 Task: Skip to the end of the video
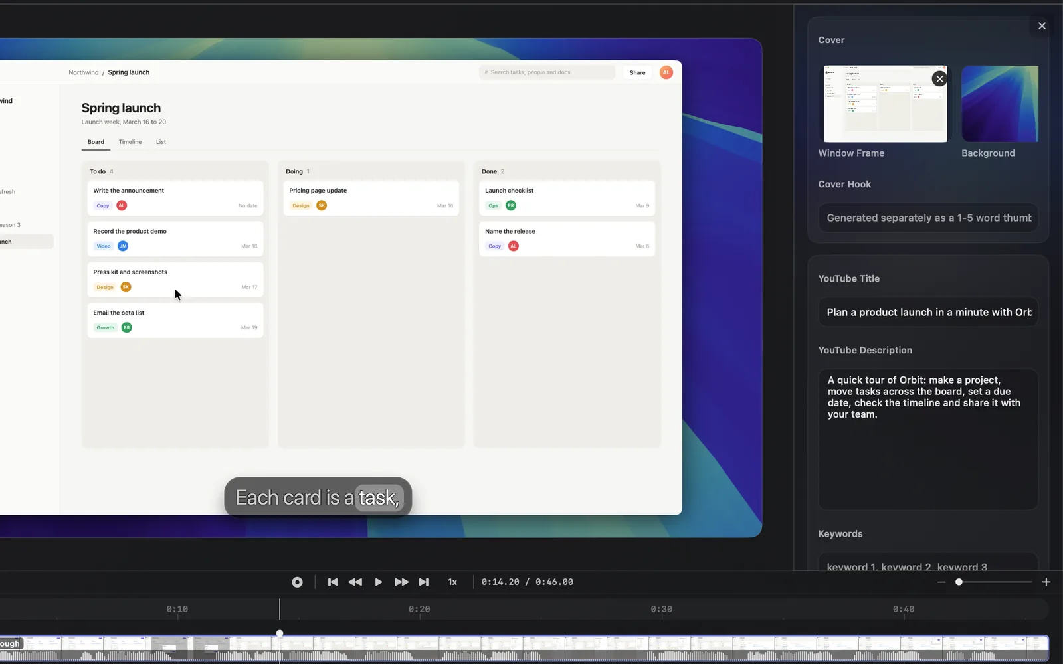coord(424,582)
